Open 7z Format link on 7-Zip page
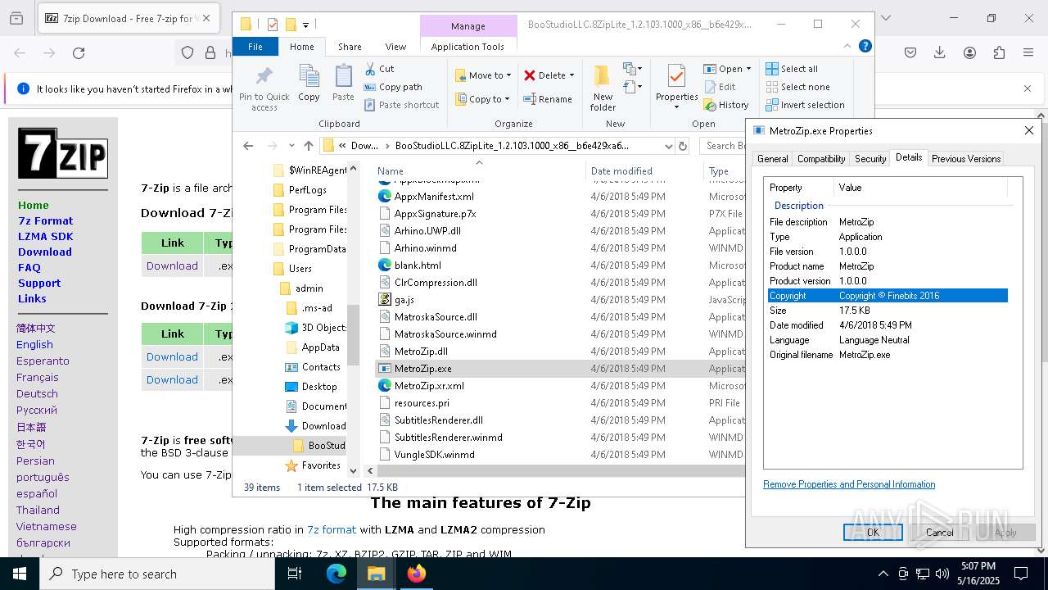Image resolution: width=1048 pixels, height=590 pixels. click(46, 220)
